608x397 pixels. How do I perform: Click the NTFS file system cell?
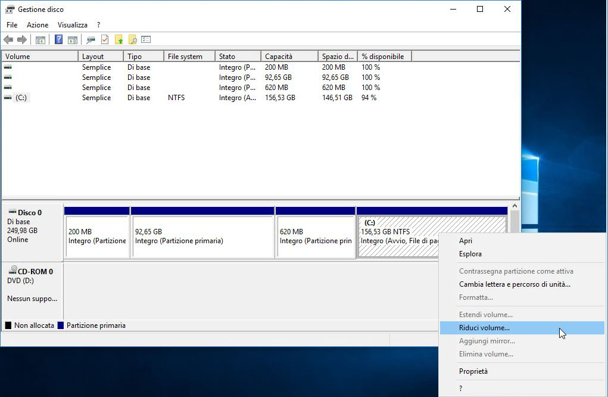coord(176,98)
